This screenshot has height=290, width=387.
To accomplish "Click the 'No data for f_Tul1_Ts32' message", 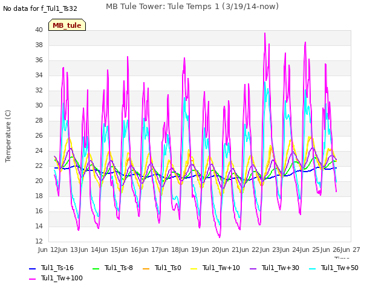I will click(41, 8).
